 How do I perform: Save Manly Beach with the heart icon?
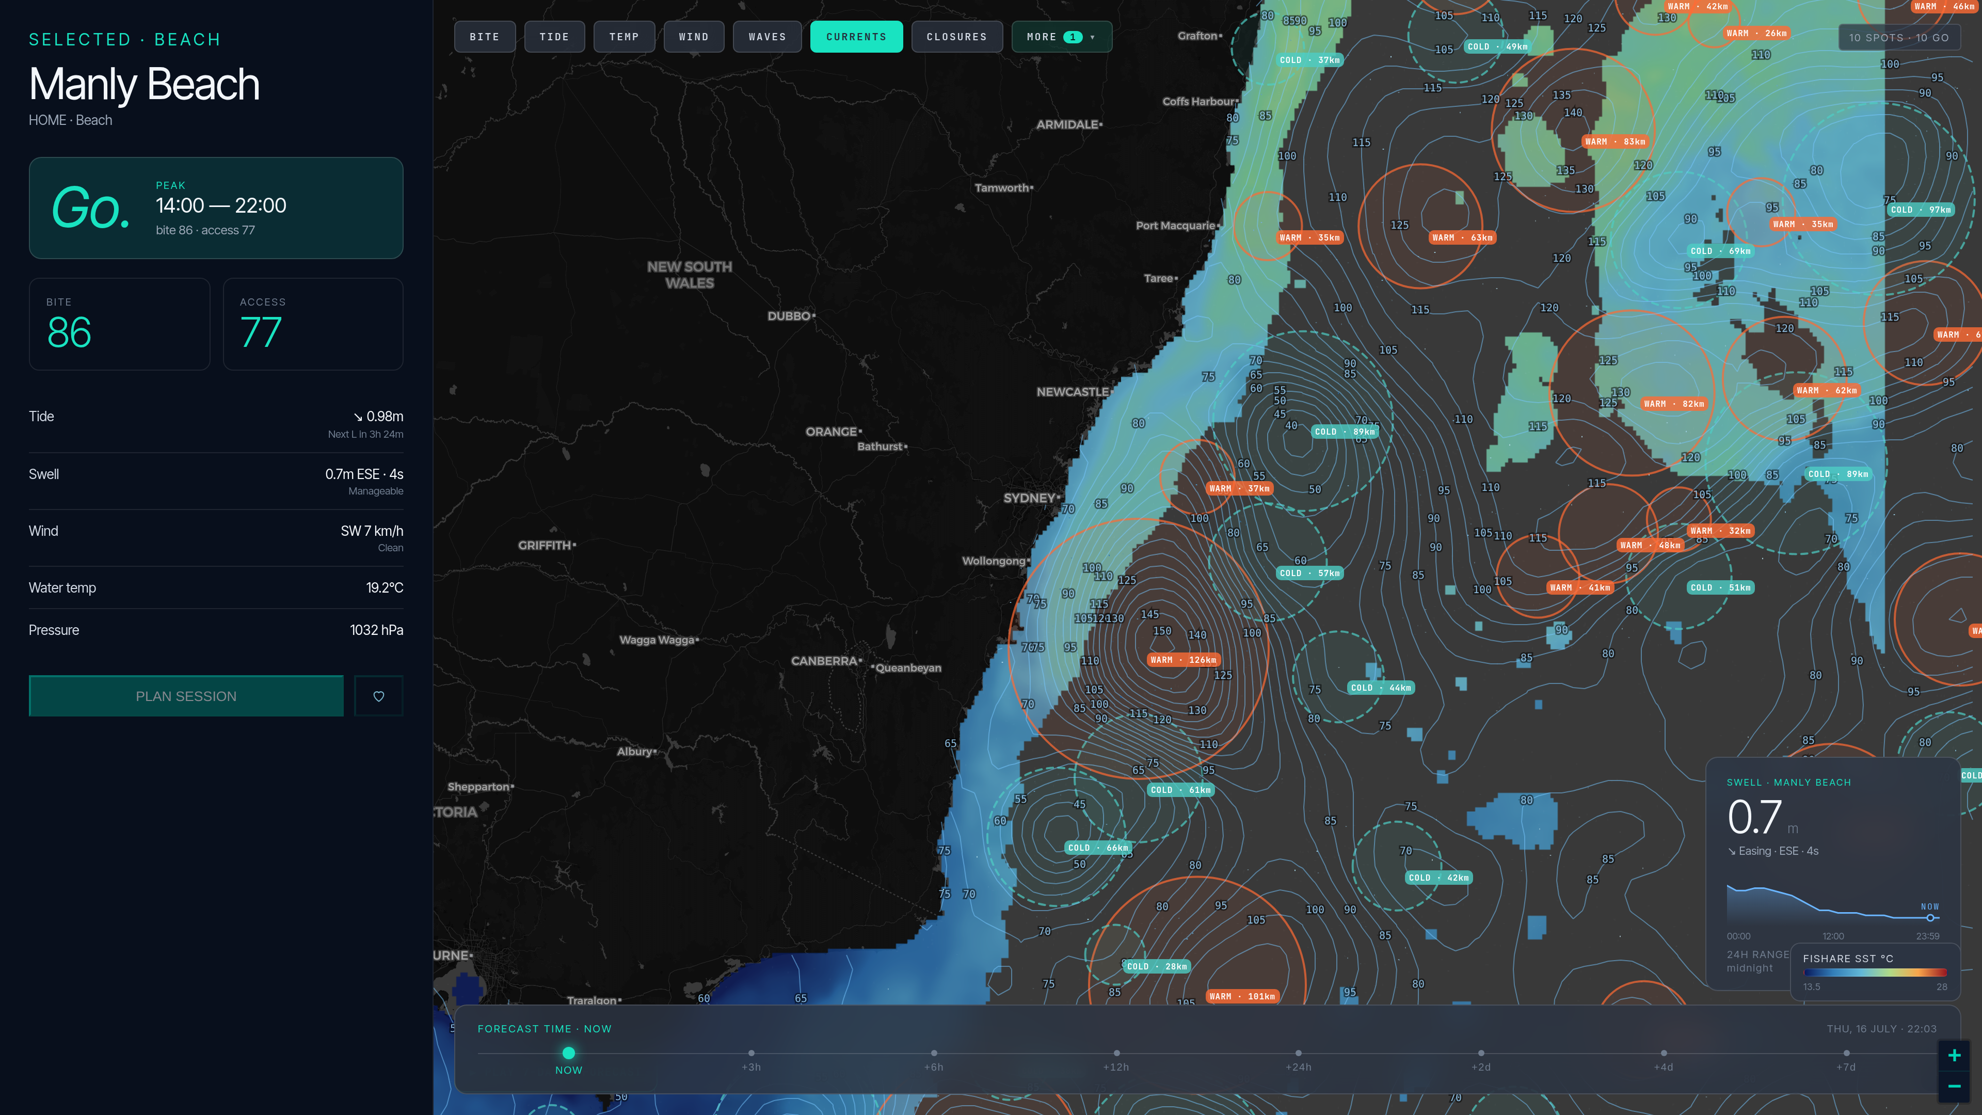pyautogui.click(x=378, y=696)
